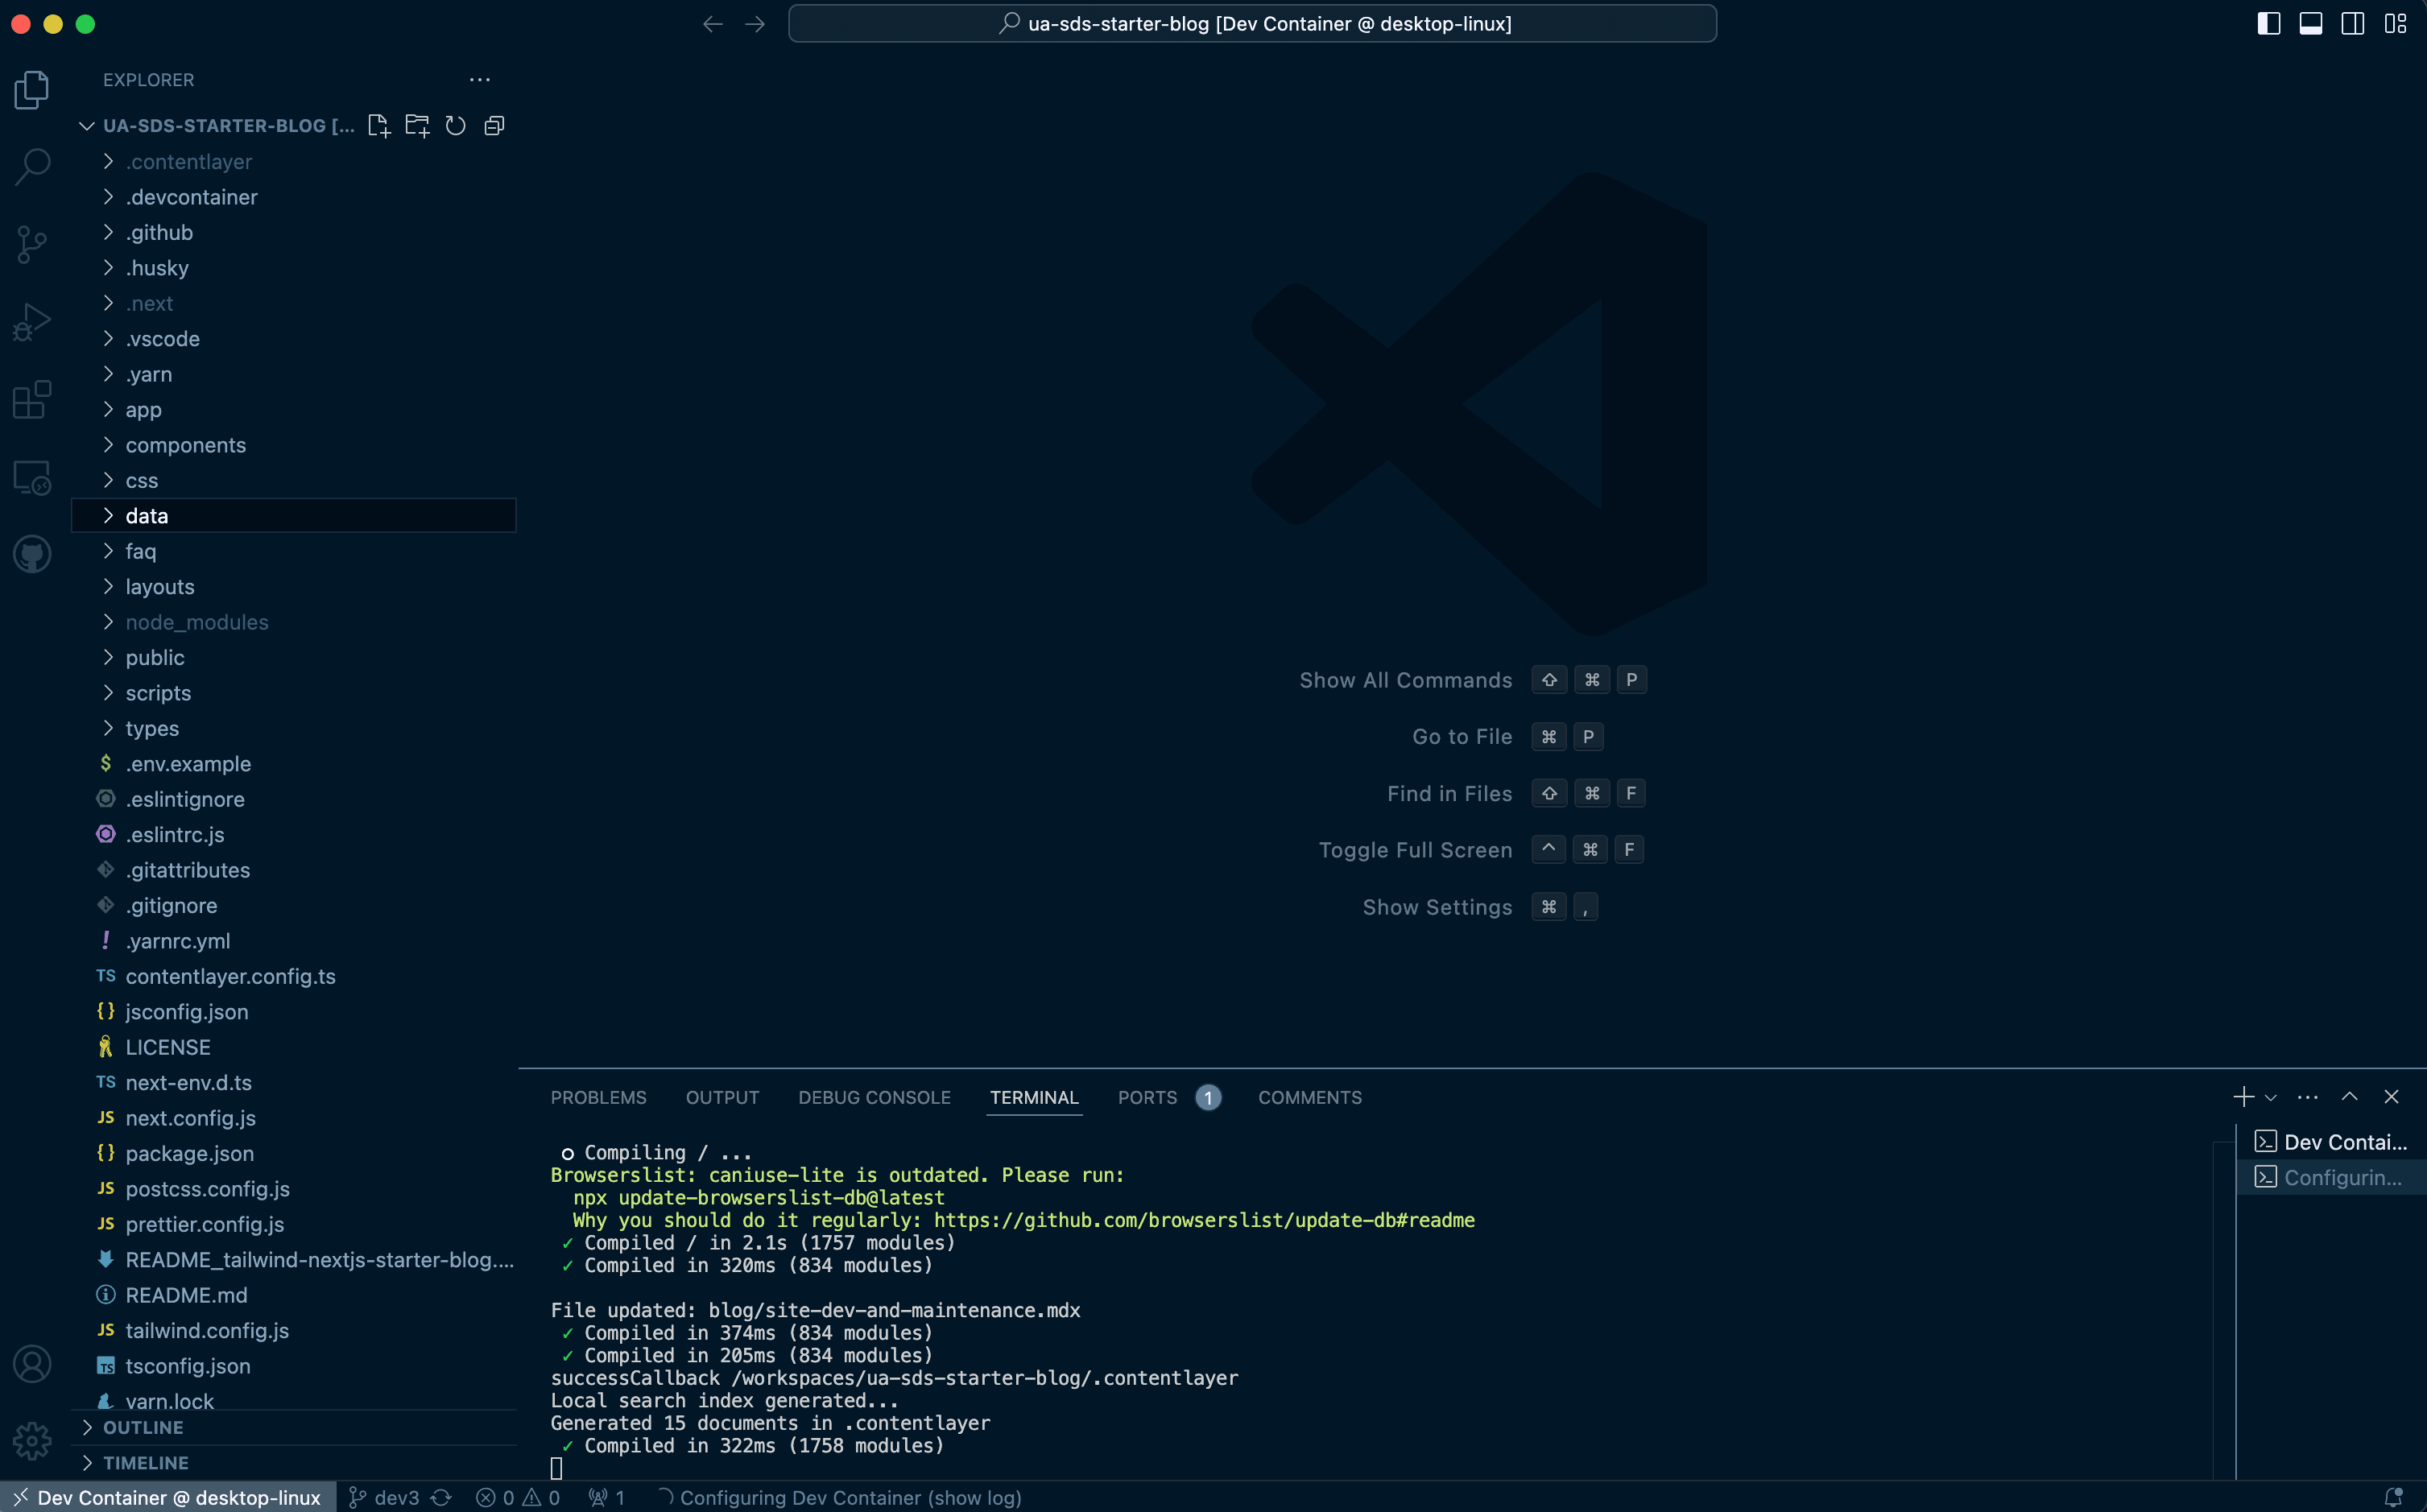
Task: Close the terminal panel
Action: (x=2392, y=1097)
